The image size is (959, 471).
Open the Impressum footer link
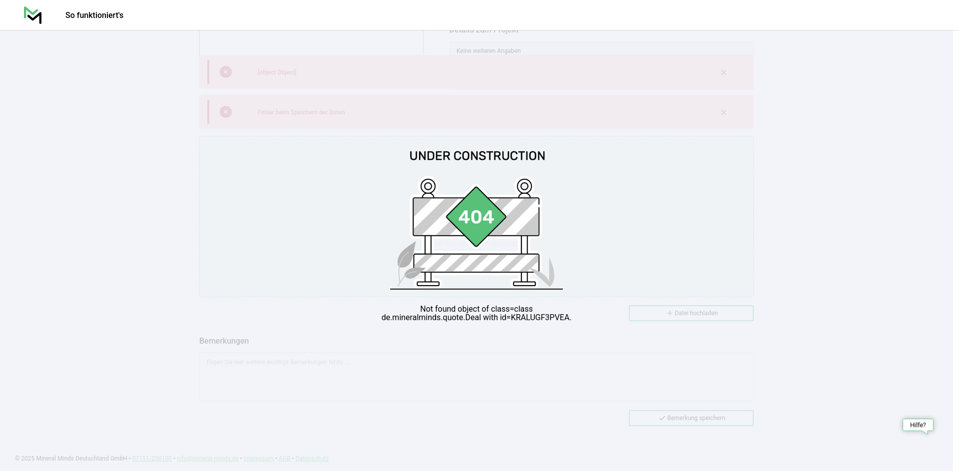click(x=258, y=459)
